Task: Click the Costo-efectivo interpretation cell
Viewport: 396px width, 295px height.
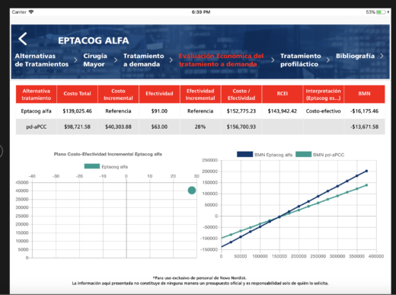Action: pyautogui.click(x=323, y=111)
